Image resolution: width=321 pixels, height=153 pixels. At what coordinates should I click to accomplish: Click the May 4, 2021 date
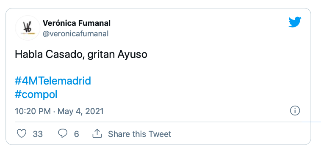click(80, 111)
